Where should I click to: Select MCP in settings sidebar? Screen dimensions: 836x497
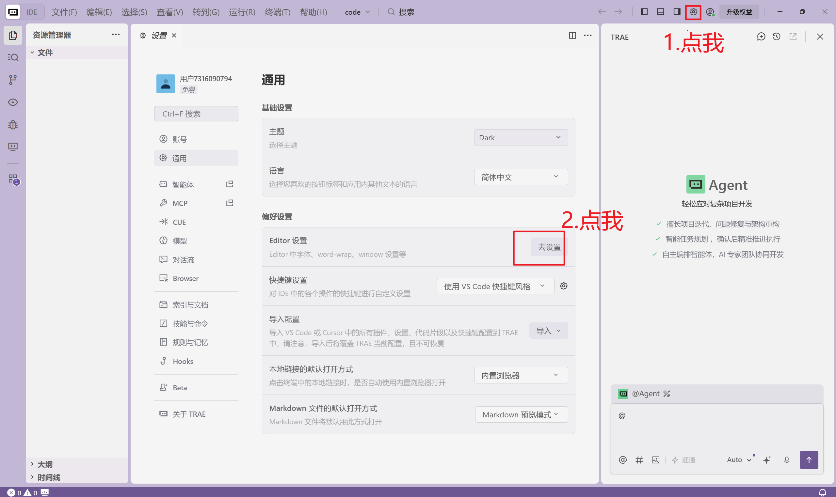196,203
